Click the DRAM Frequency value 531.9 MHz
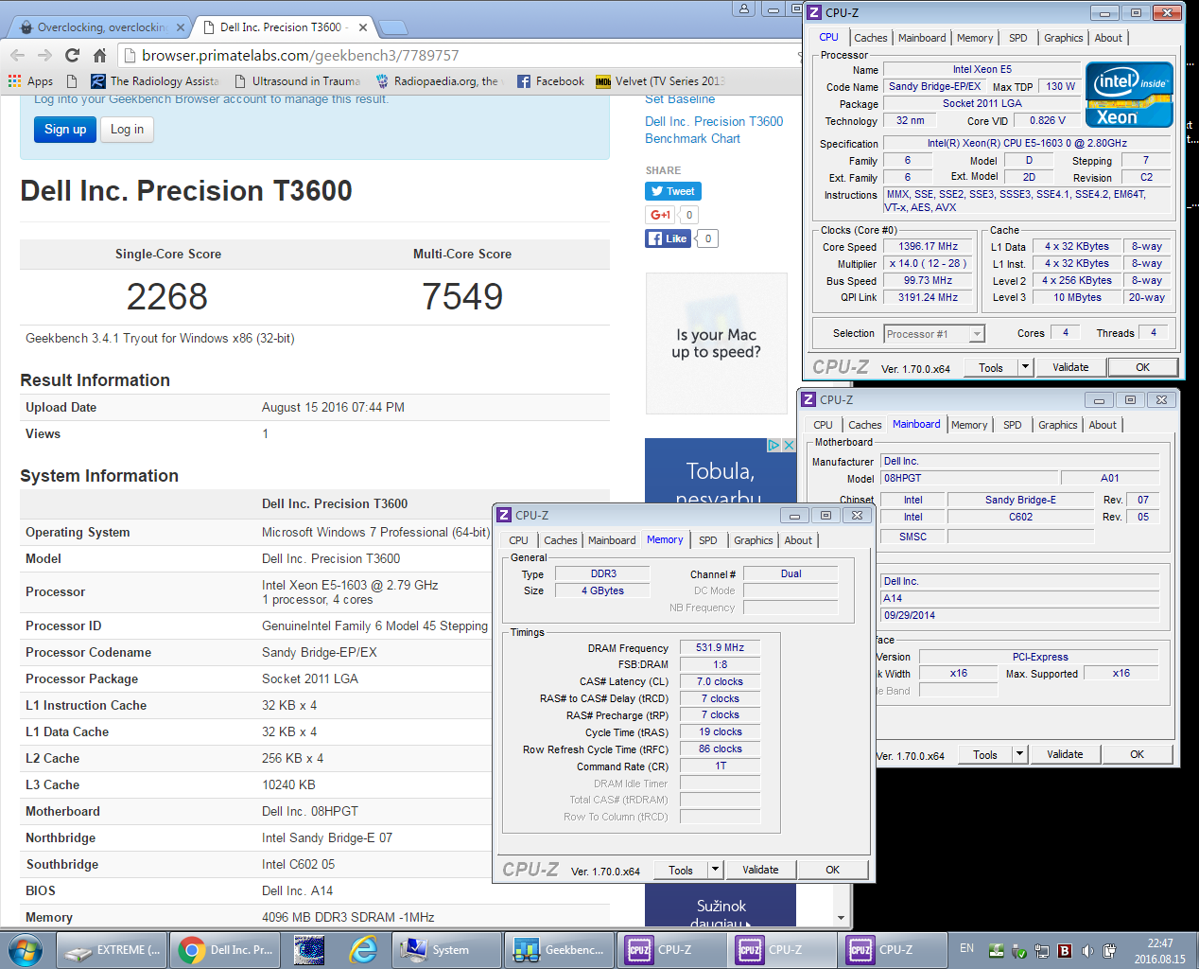Image resolution: width=1199 pixels, height=969 pixels. [720, 648]
